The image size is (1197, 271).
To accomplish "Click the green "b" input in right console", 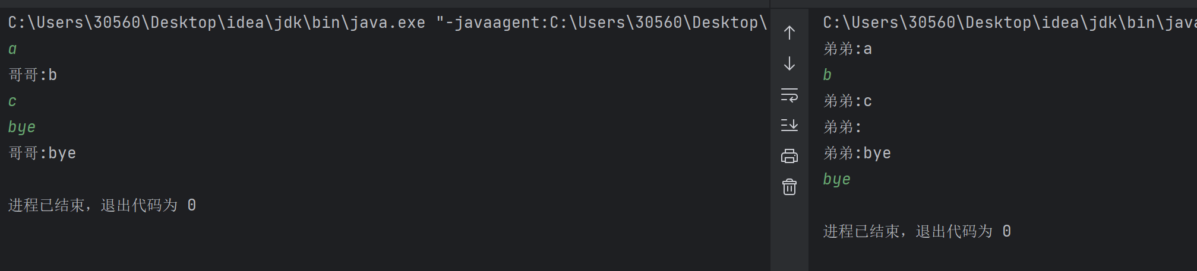I will click(828, 75).
